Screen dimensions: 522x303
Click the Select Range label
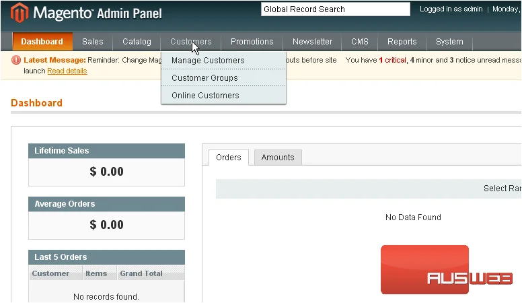point(502,189)
